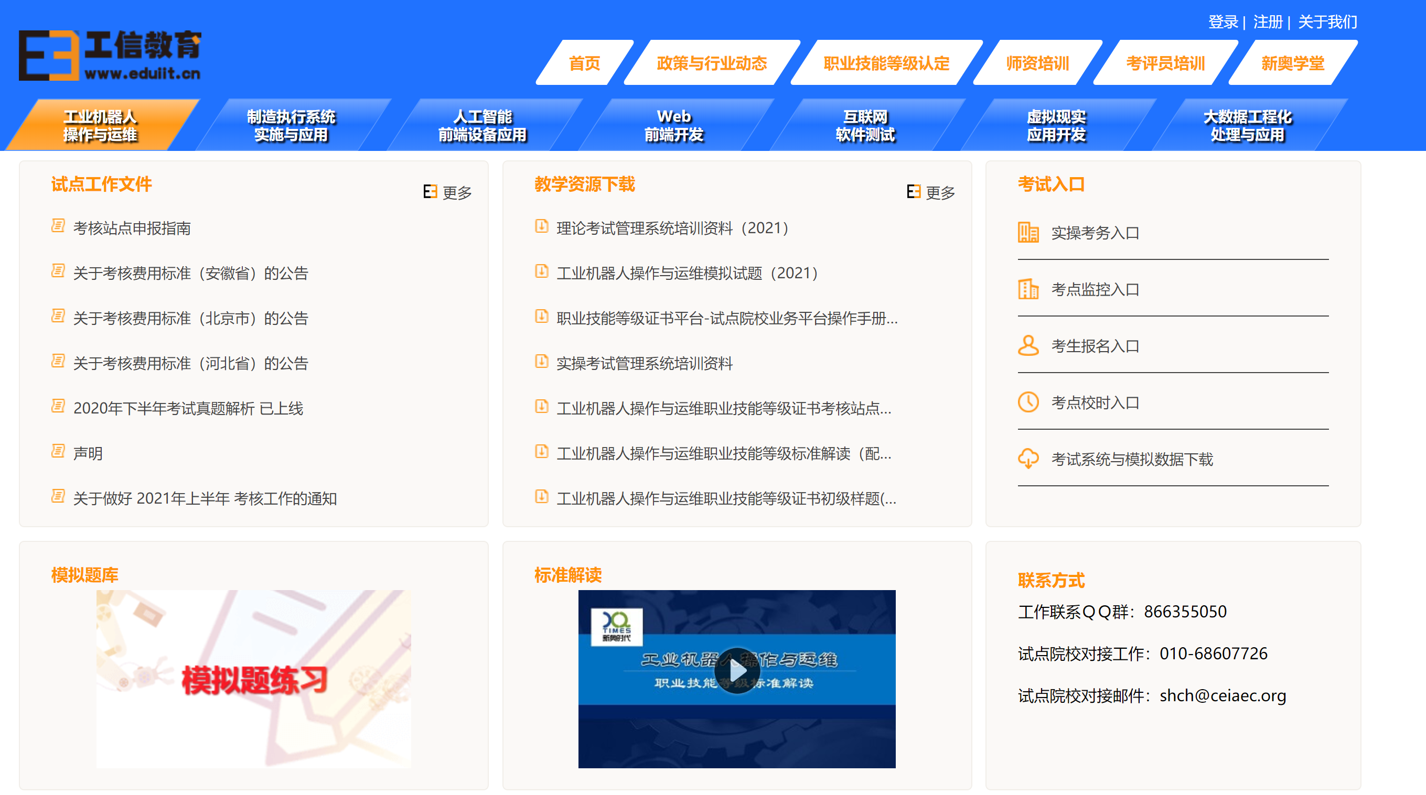Click the 工信教育 logo in the header
Screen dimensions: 1426x795
tap(110, 56)
